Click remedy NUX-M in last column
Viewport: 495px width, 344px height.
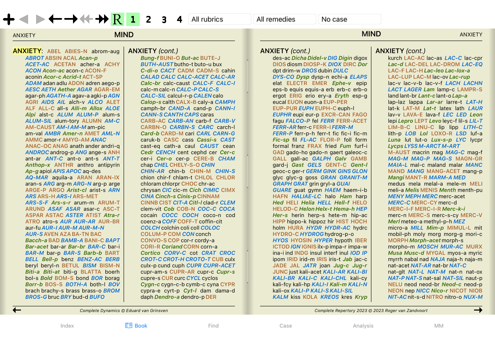click(x=473, y=297)
